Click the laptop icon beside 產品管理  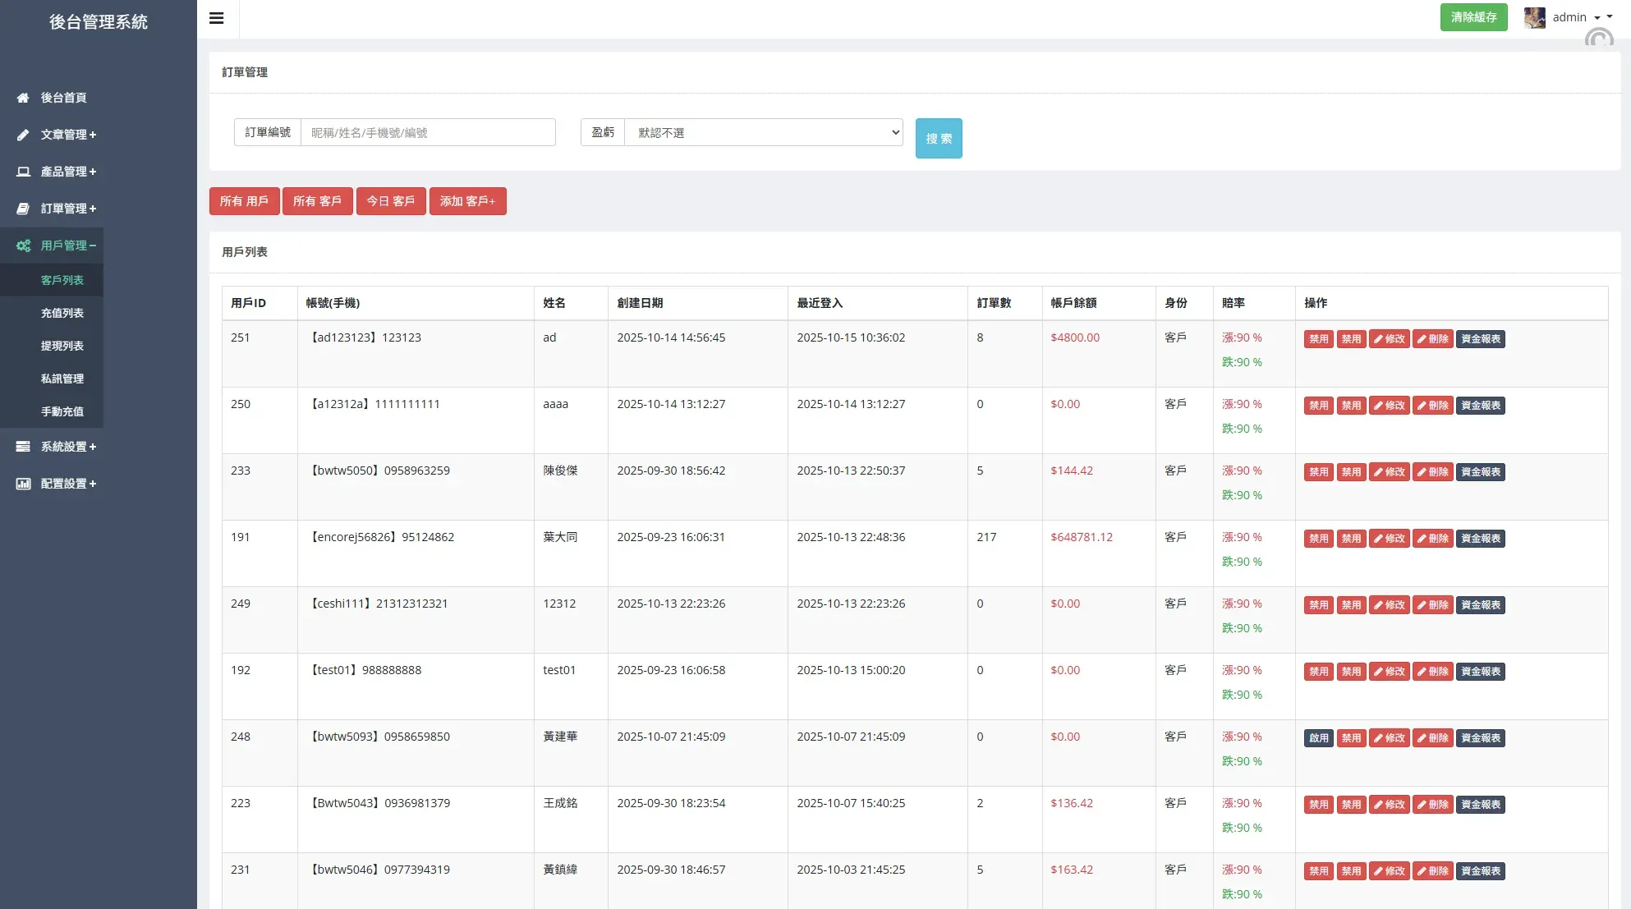[23, 172]
